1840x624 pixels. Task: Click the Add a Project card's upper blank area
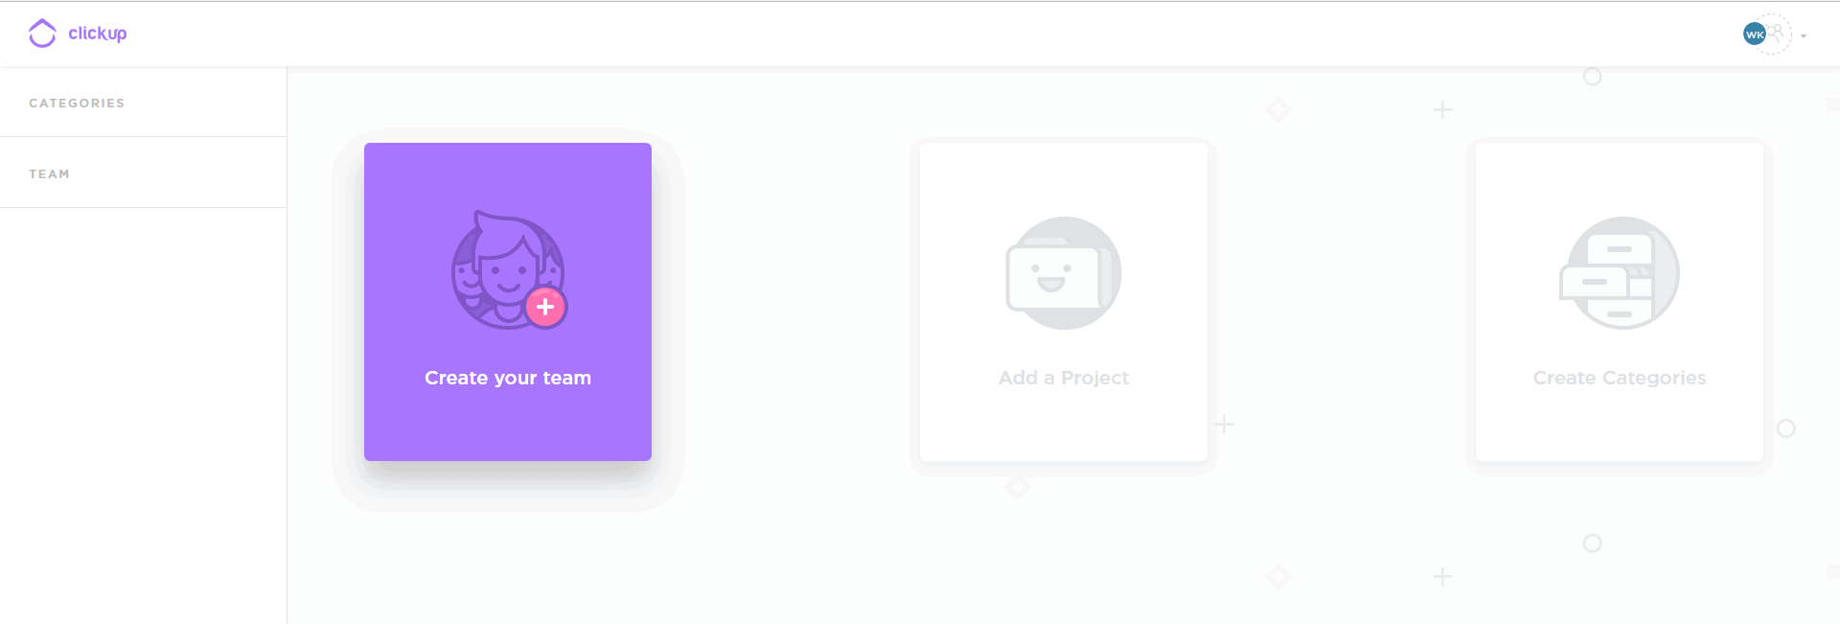pyautogui.click(x=1064, y=177)
